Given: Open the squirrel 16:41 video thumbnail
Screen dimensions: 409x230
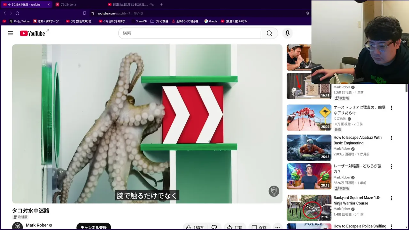Looking at the screenshot, I should point(309,86).
